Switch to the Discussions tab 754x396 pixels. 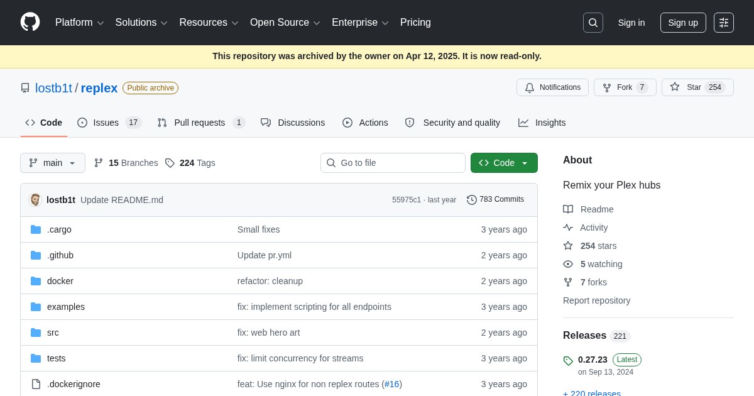(x=293, y=123)
